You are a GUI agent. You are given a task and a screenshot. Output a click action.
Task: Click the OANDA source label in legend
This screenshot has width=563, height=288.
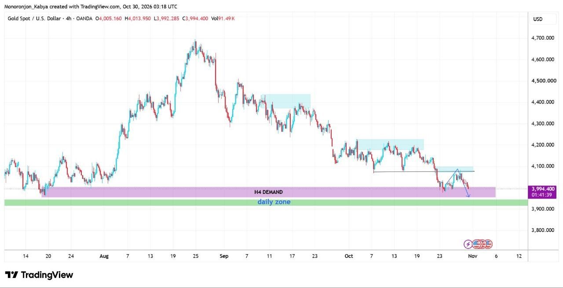85,18
